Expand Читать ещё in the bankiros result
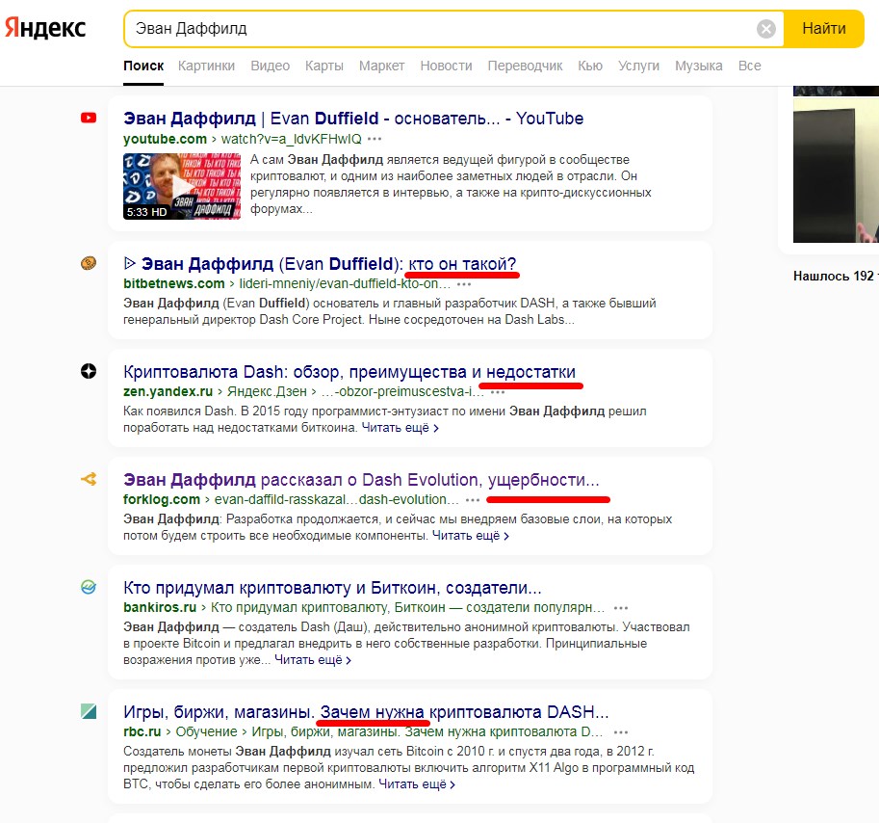The height and width of the screenshot is (823, 879). coord(313,660)
